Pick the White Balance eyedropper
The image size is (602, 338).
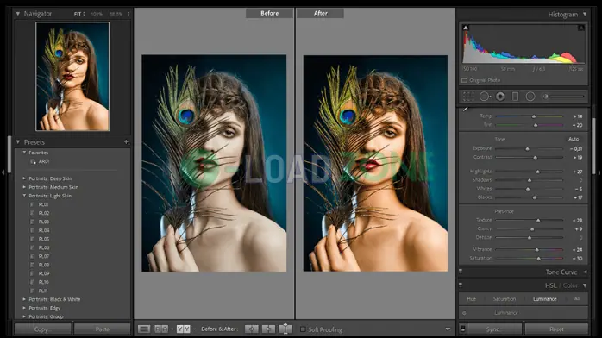[466, 110]
